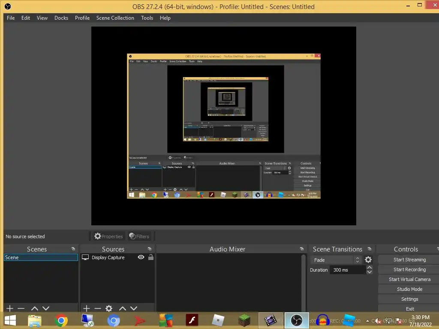Click the Properties gear button

(x=108, y=236)
